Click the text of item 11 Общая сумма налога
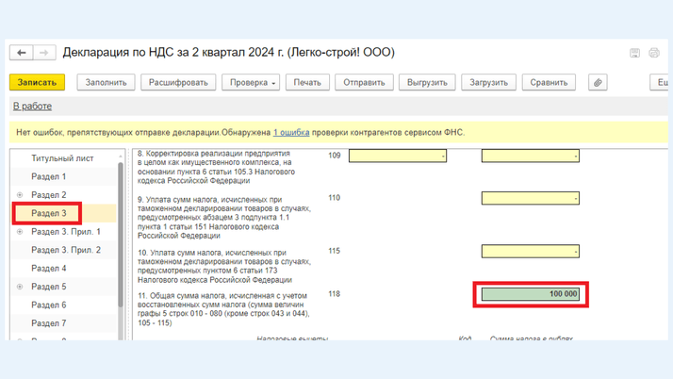This screenshot has height=379, width=673. coord(223,309)
